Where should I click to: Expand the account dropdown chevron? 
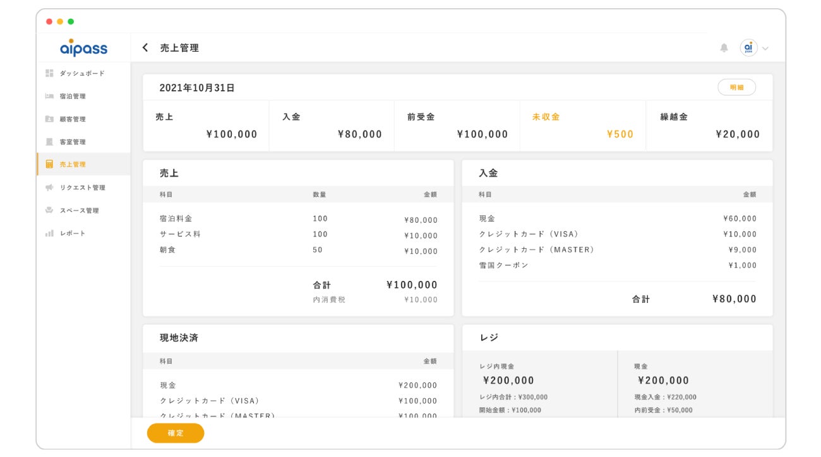[765, 49]
